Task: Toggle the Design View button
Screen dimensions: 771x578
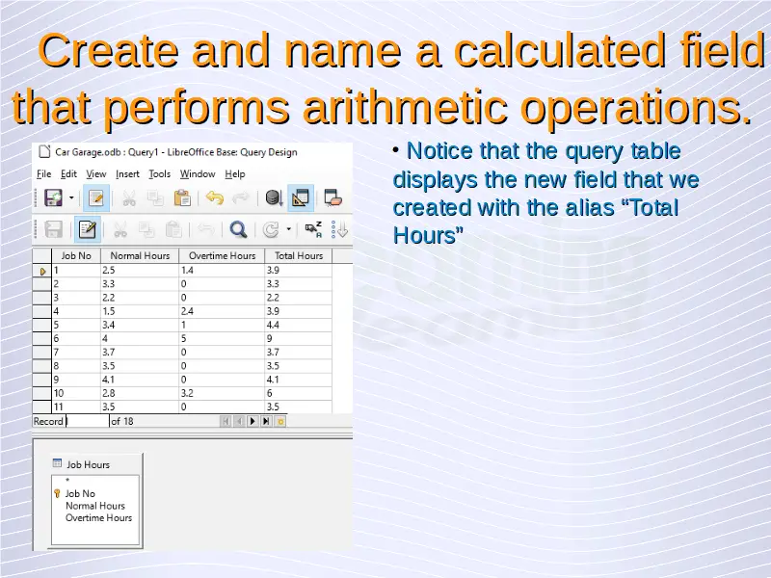Action: tap(301, 198)
